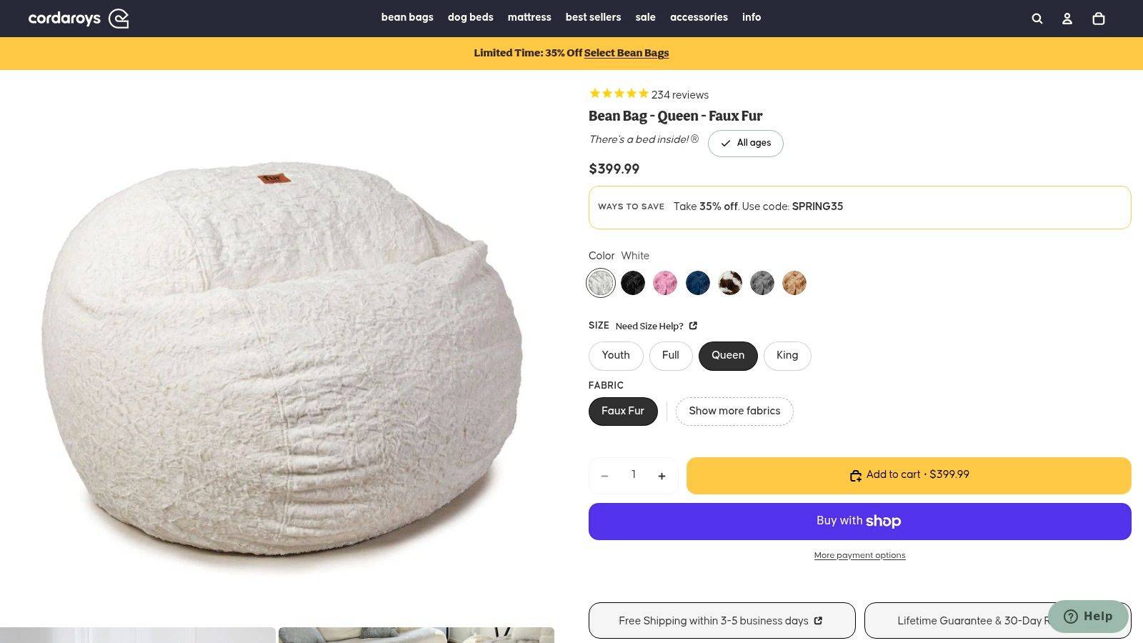Viewport: 1143px width, 643px height.
Task: Click the star rating above the product title
Action: [x=619, y=94]
